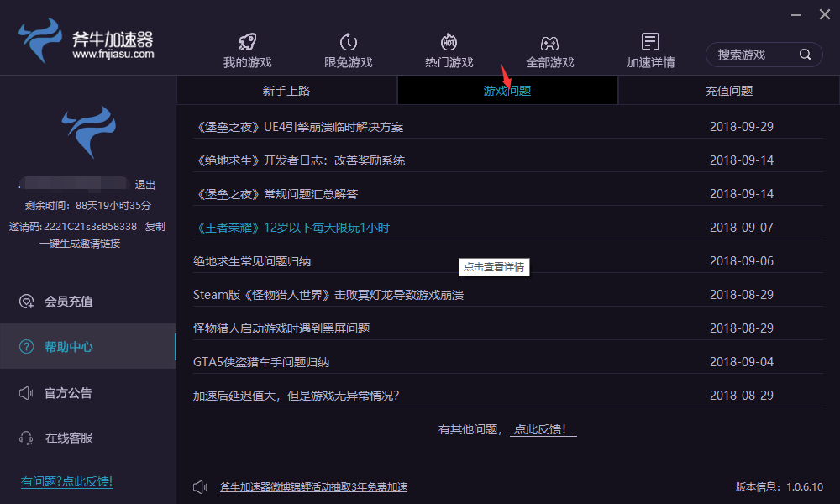The width and height of the screenshot is (840, 504).
Task: Close the accelerator window
Action: 825,14
